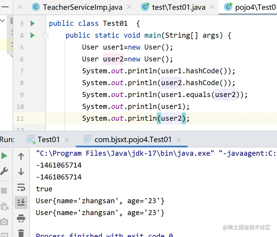Click second User{name='zhangsan'} output line
The width and height of the screenshot is (277, 237).
click(100, 213)
